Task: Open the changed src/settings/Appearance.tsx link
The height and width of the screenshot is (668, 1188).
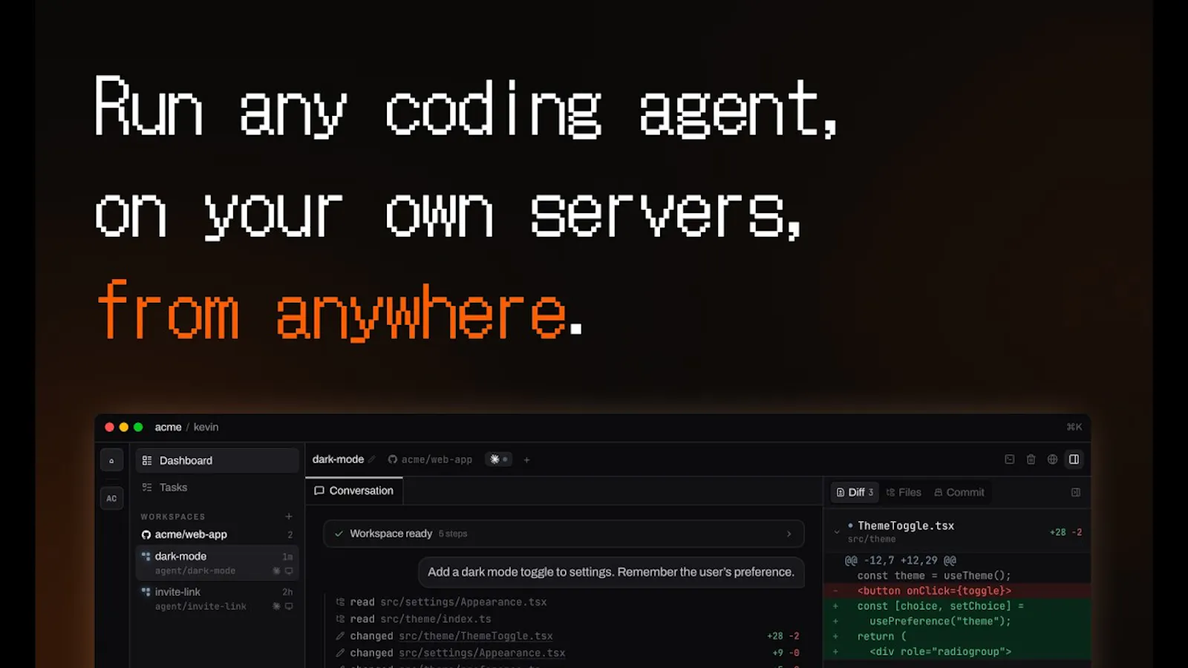Action: coord(482,653)
